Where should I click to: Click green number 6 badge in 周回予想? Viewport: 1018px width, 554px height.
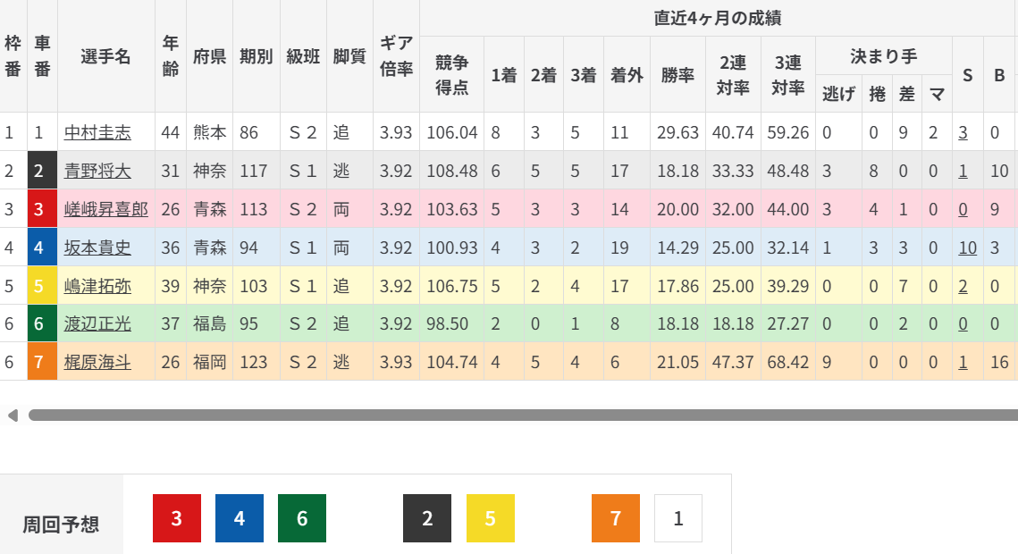(x=302, y=518)
